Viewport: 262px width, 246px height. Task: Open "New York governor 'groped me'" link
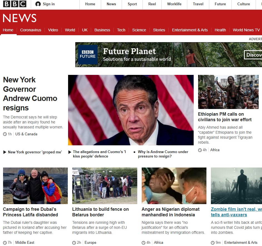click(x=35, y=152)
